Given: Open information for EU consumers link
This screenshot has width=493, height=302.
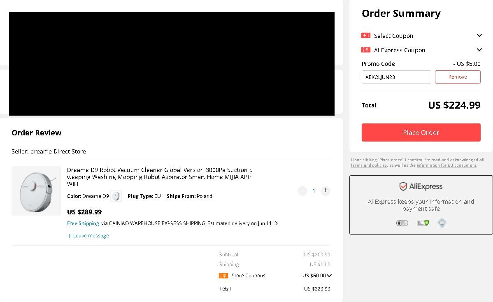Looking at the screenshot, I should coord(446,165).
